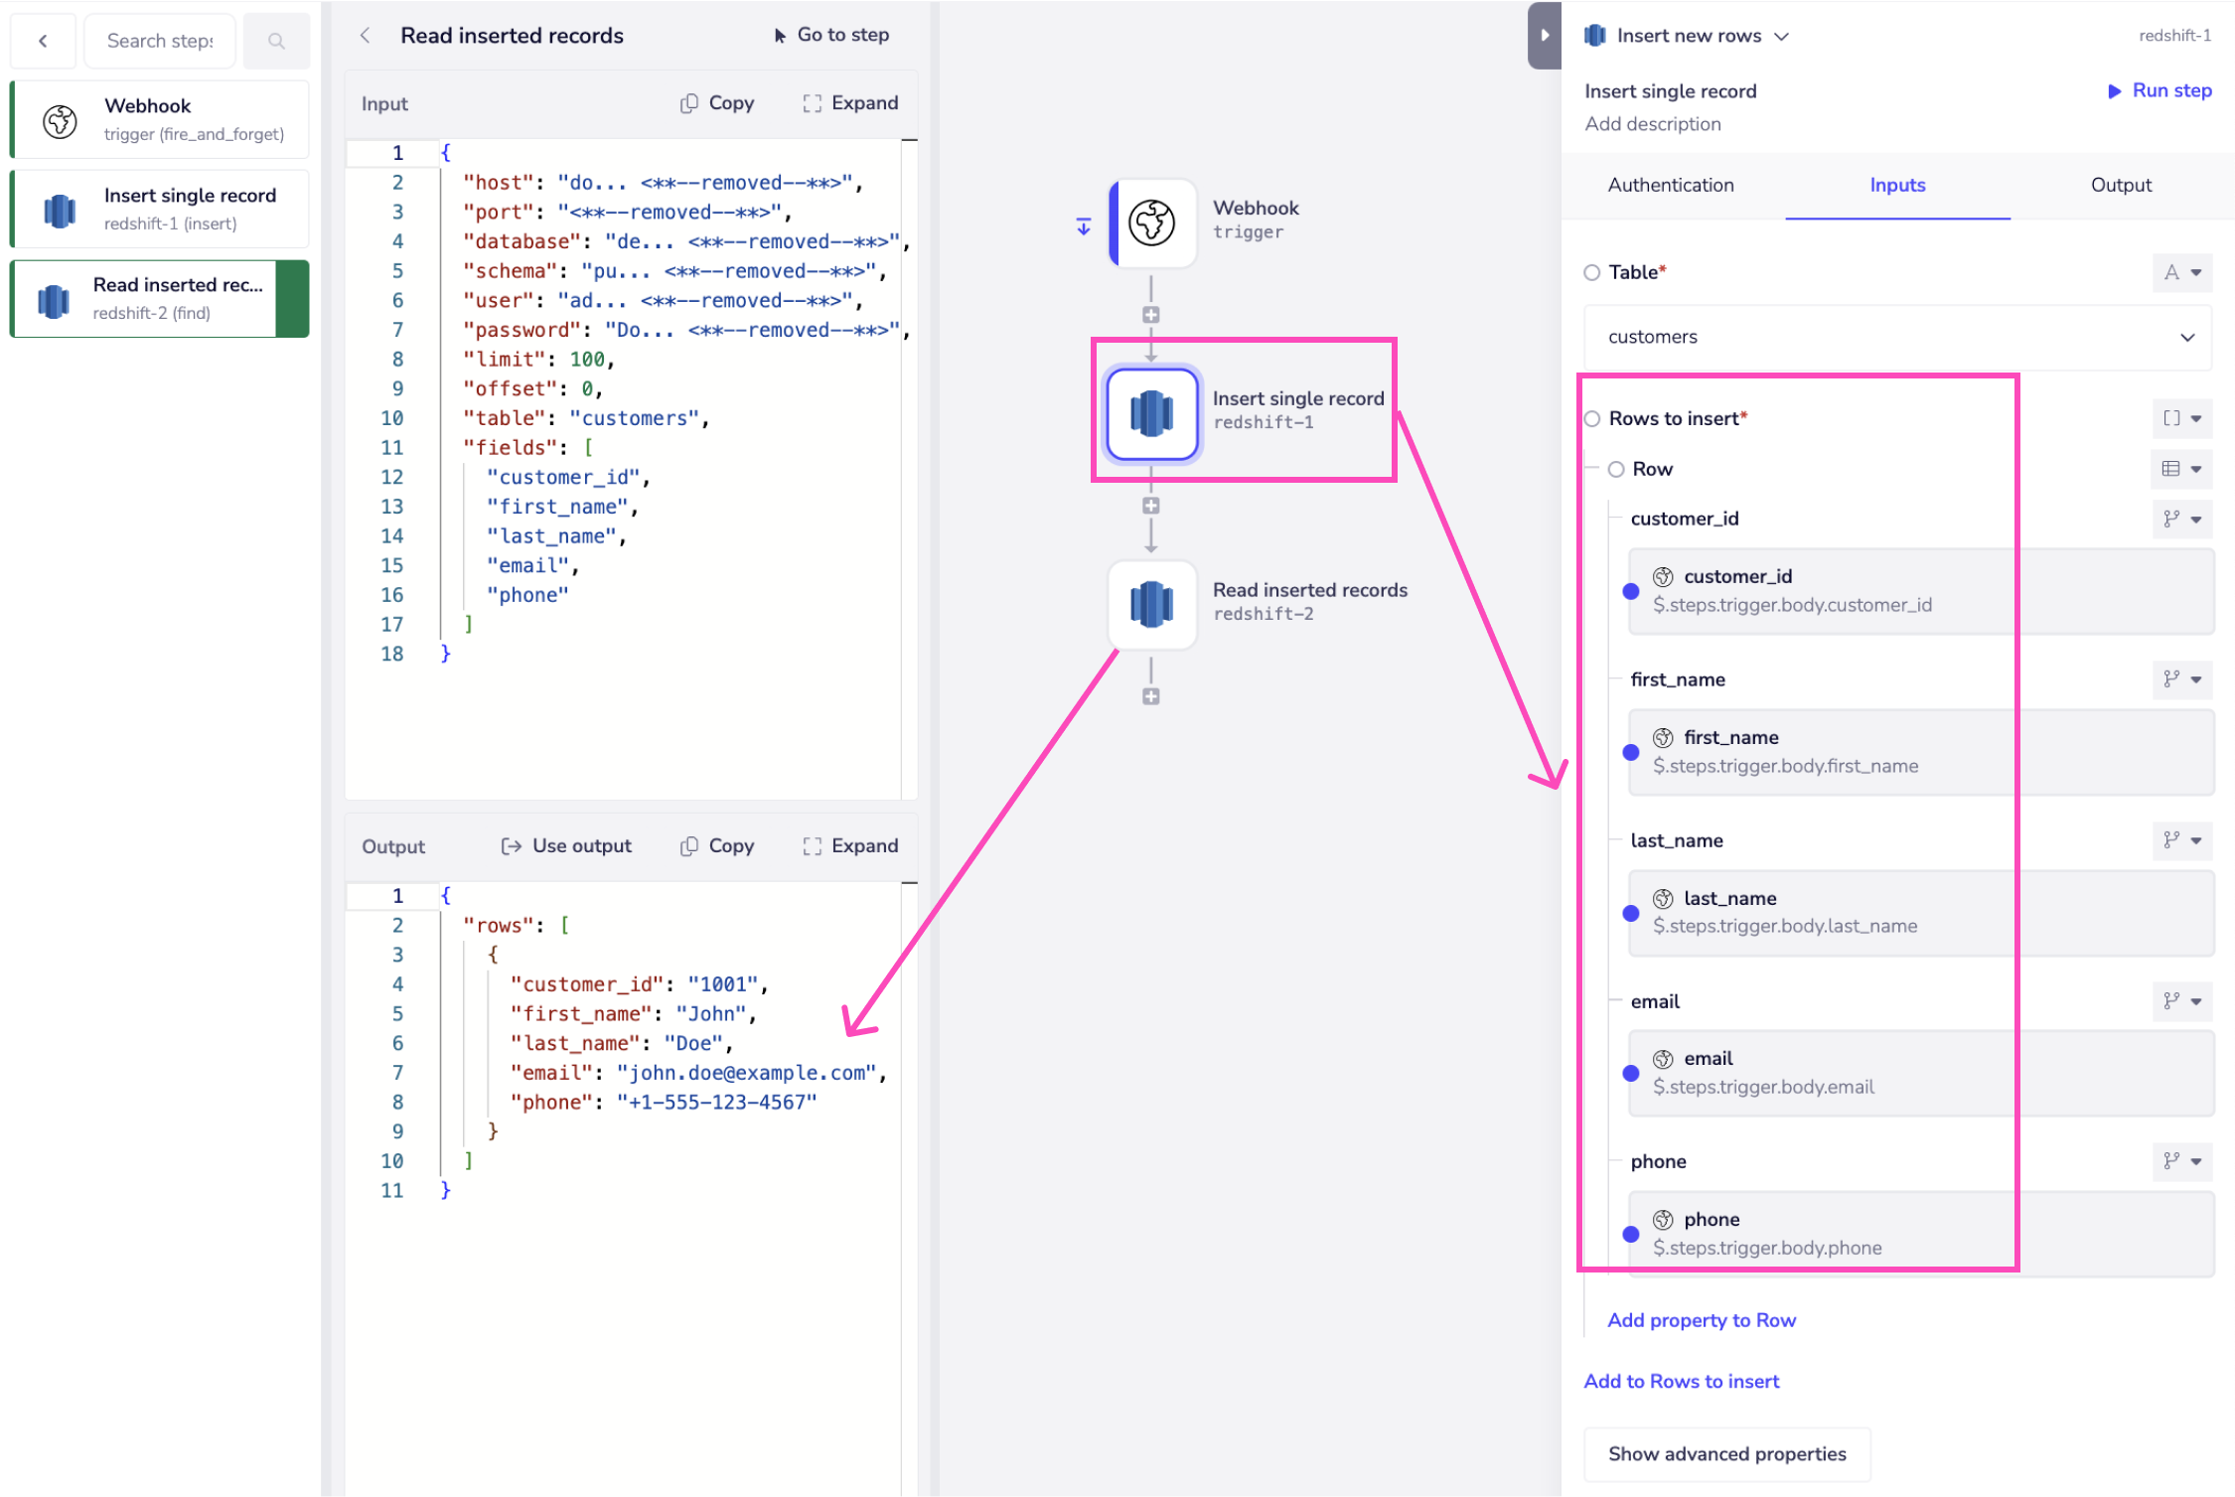Click the Webhook trigger node icon on canvas
The image size is (2235, 1497).
[x=1151, y=223]
